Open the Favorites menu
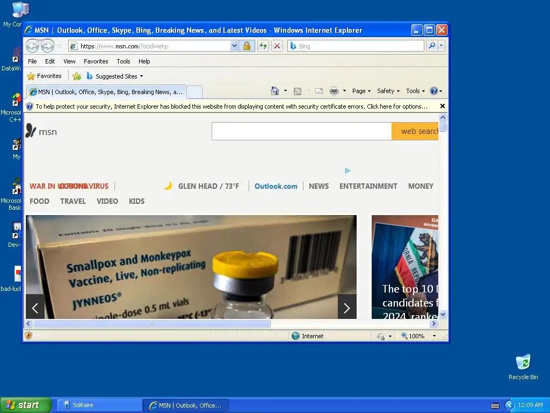The height and width of the screenshot is (413, 550). click(96, 61)
